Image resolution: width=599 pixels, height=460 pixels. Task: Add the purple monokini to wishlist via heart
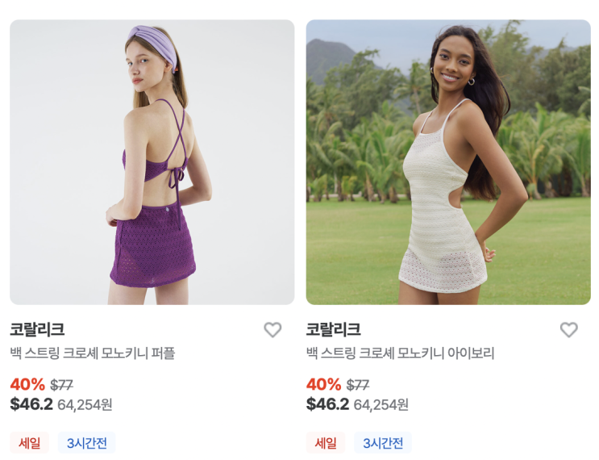[272, 329]
